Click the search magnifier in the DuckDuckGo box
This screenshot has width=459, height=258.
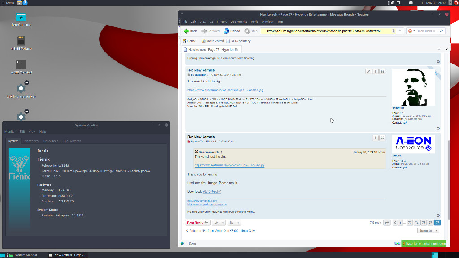click(x=441, y=31)
